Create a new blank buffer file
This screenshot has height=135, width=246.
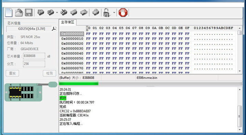9,13
